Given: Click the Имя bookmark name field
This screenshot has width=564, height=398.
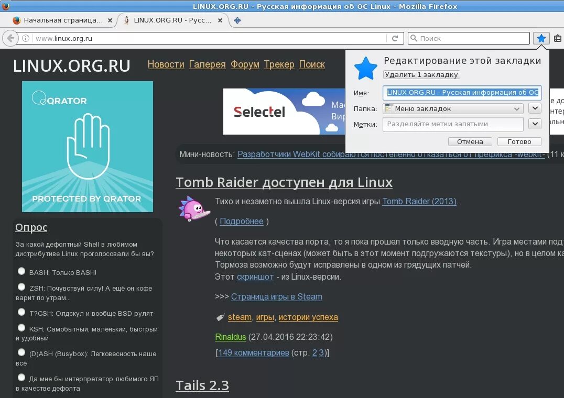Looking at the screenshot, I should tap(462, 92).
